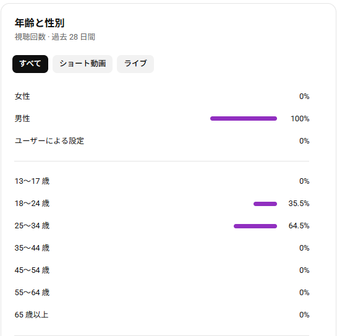Select the 65 歳以上 row label
Screen dimensions: 337x336
tap(32, 315)
